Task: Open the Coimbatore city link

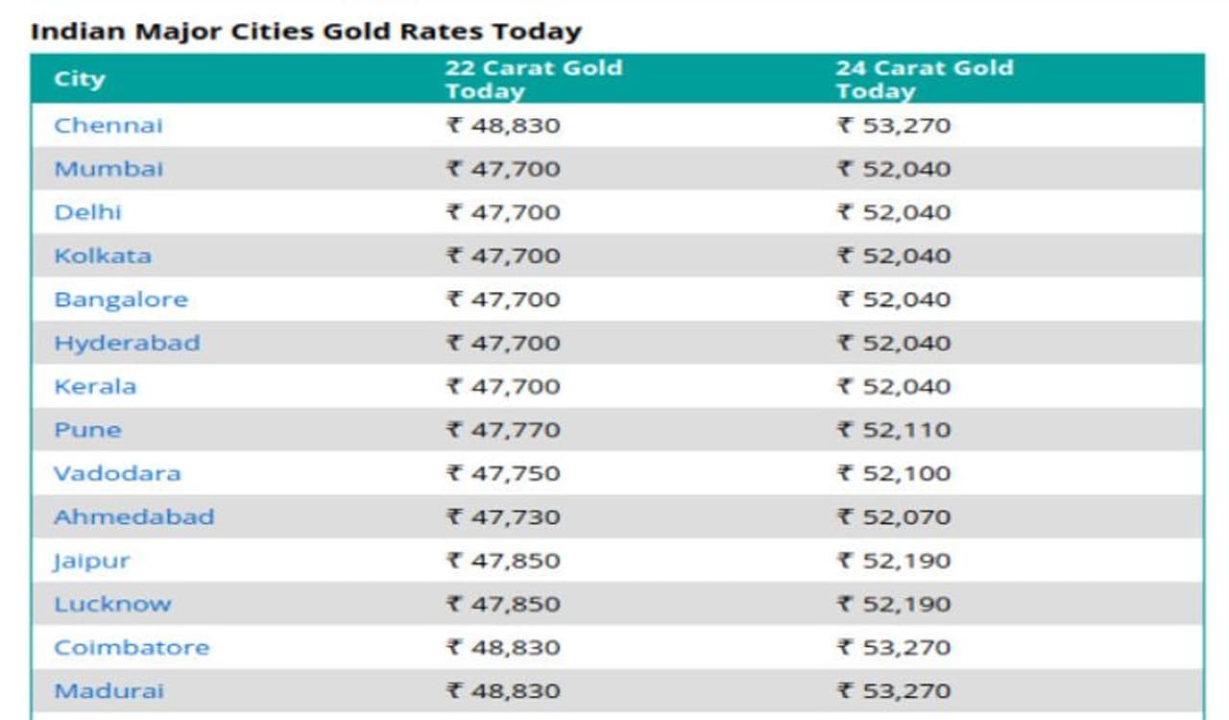Action: click(x=132, y=648)
